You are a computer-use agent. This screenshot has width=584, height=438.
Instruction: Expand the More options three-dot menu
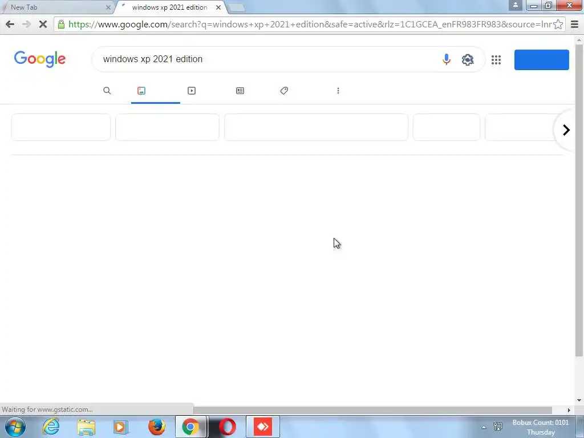(338, 91)
